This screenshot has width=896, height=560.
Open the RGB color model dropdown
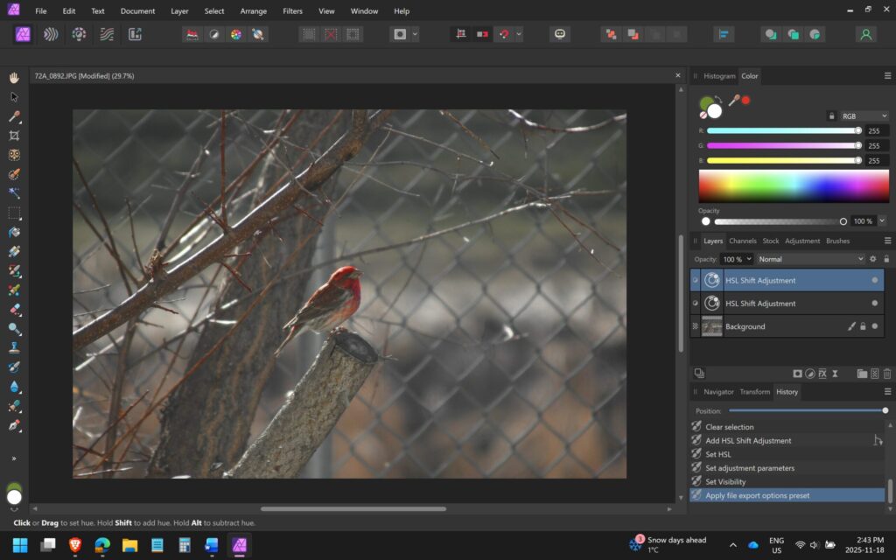coord(863,115)
